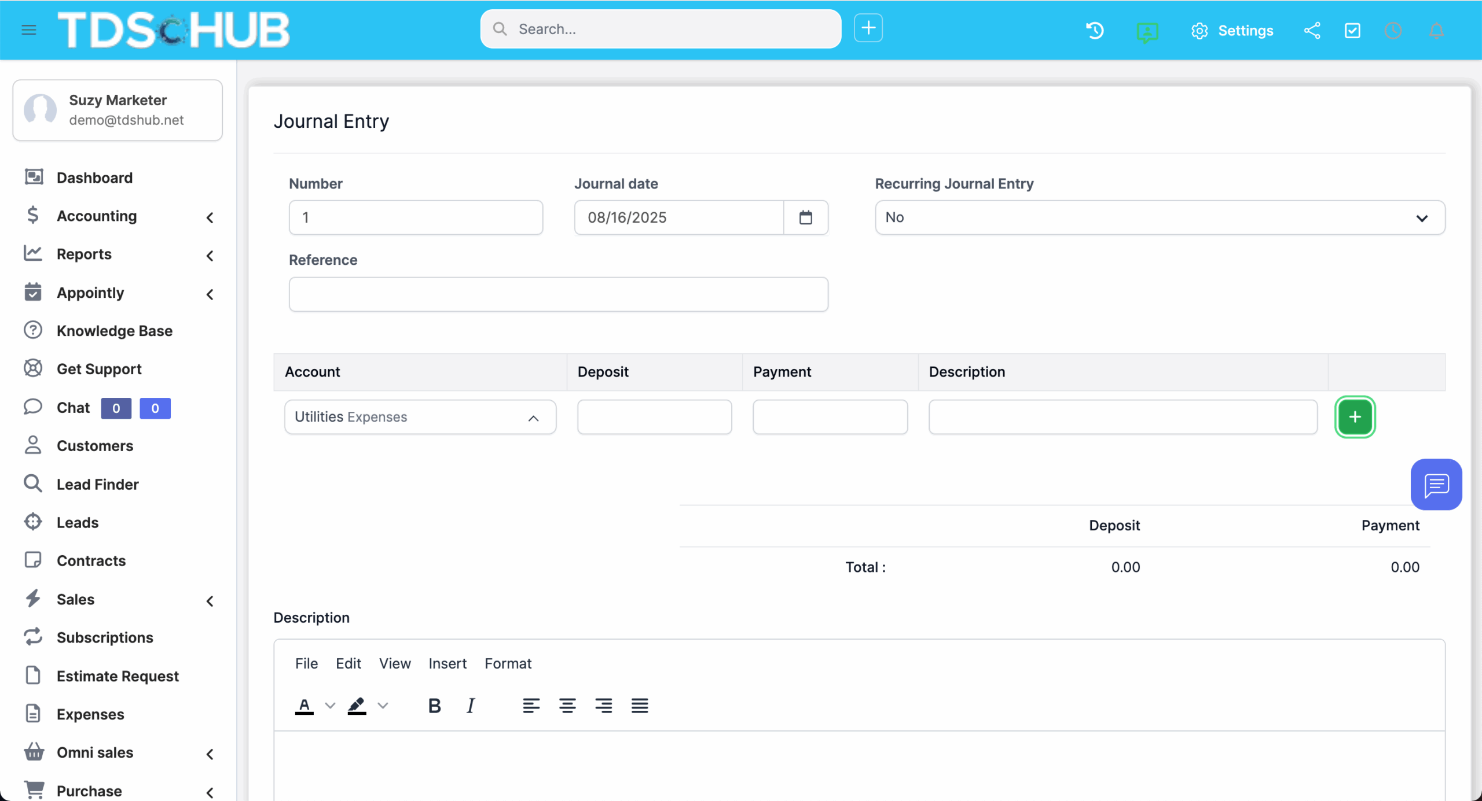Image resolution: width=1482 pixels, height=801 pixels.
Task: Open the Format menu in editor
Action: pos(508,663)
